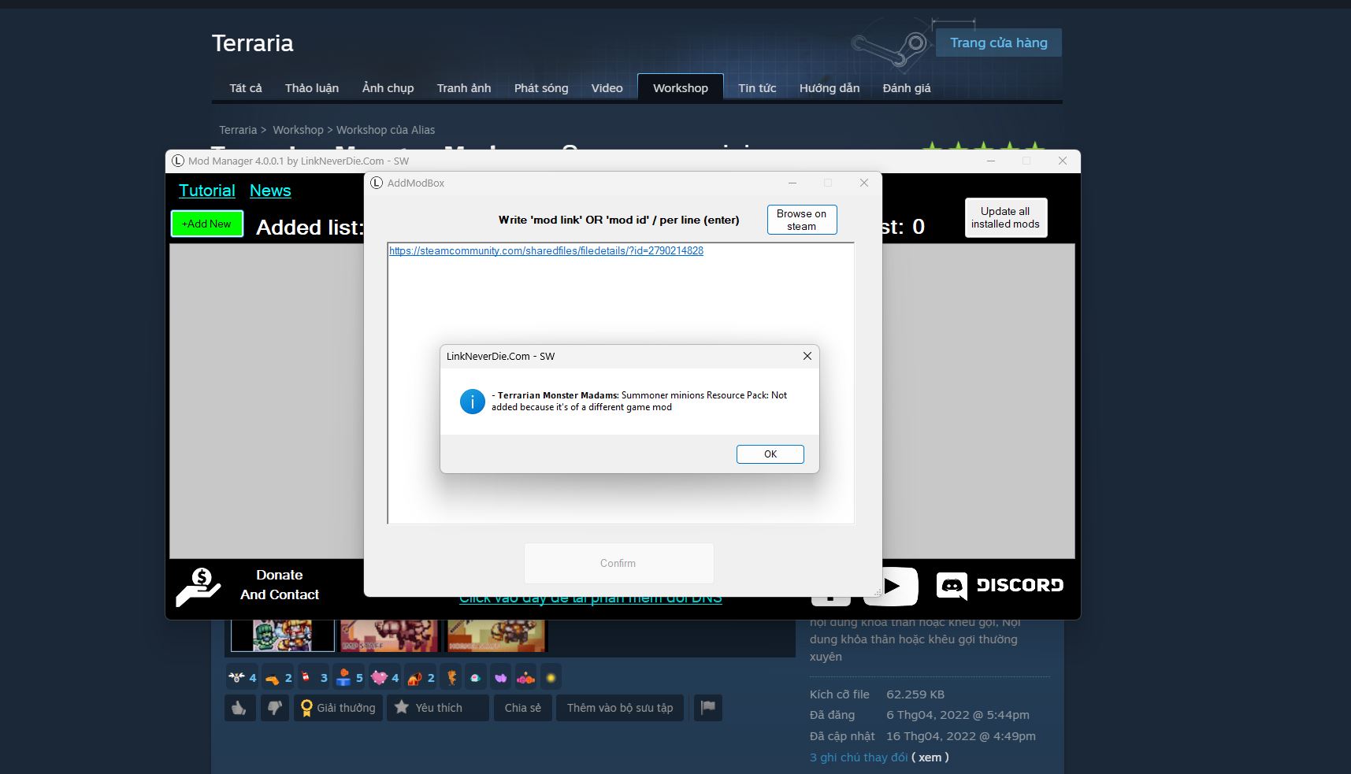Open the Discord logo link
The image size is (1351, 774).
point(999,585)
